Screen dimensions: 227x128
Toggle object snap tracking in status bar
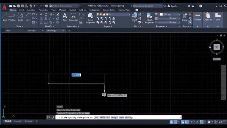(198, 122)
